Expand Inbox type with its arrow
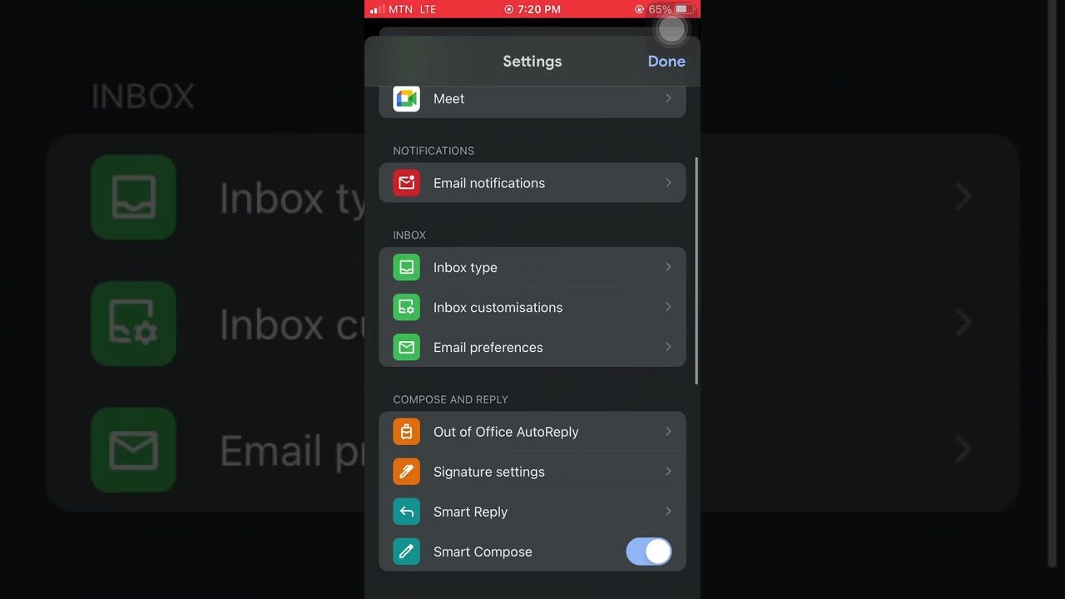The image size is (1065, 599). 668,267
